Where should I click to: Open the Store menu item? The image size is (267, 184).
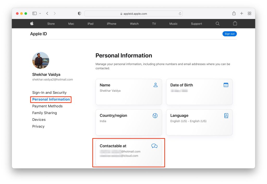pyautogui.click(x=51, y=24)
